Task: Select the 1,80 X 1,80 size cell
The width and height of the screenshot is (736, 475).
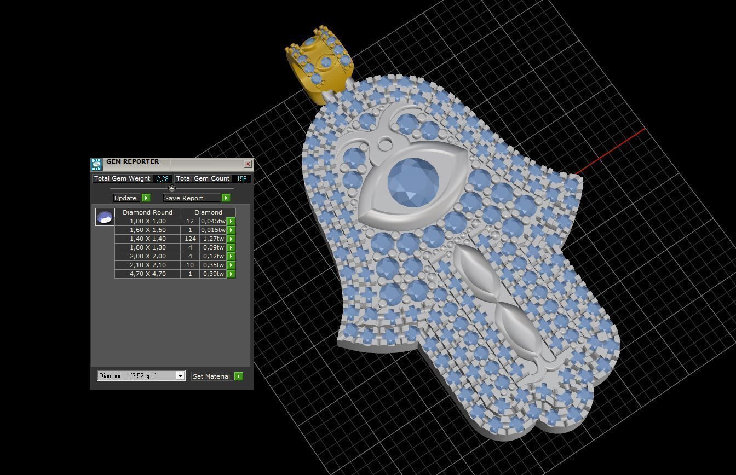Action: [x=147, y=247]
